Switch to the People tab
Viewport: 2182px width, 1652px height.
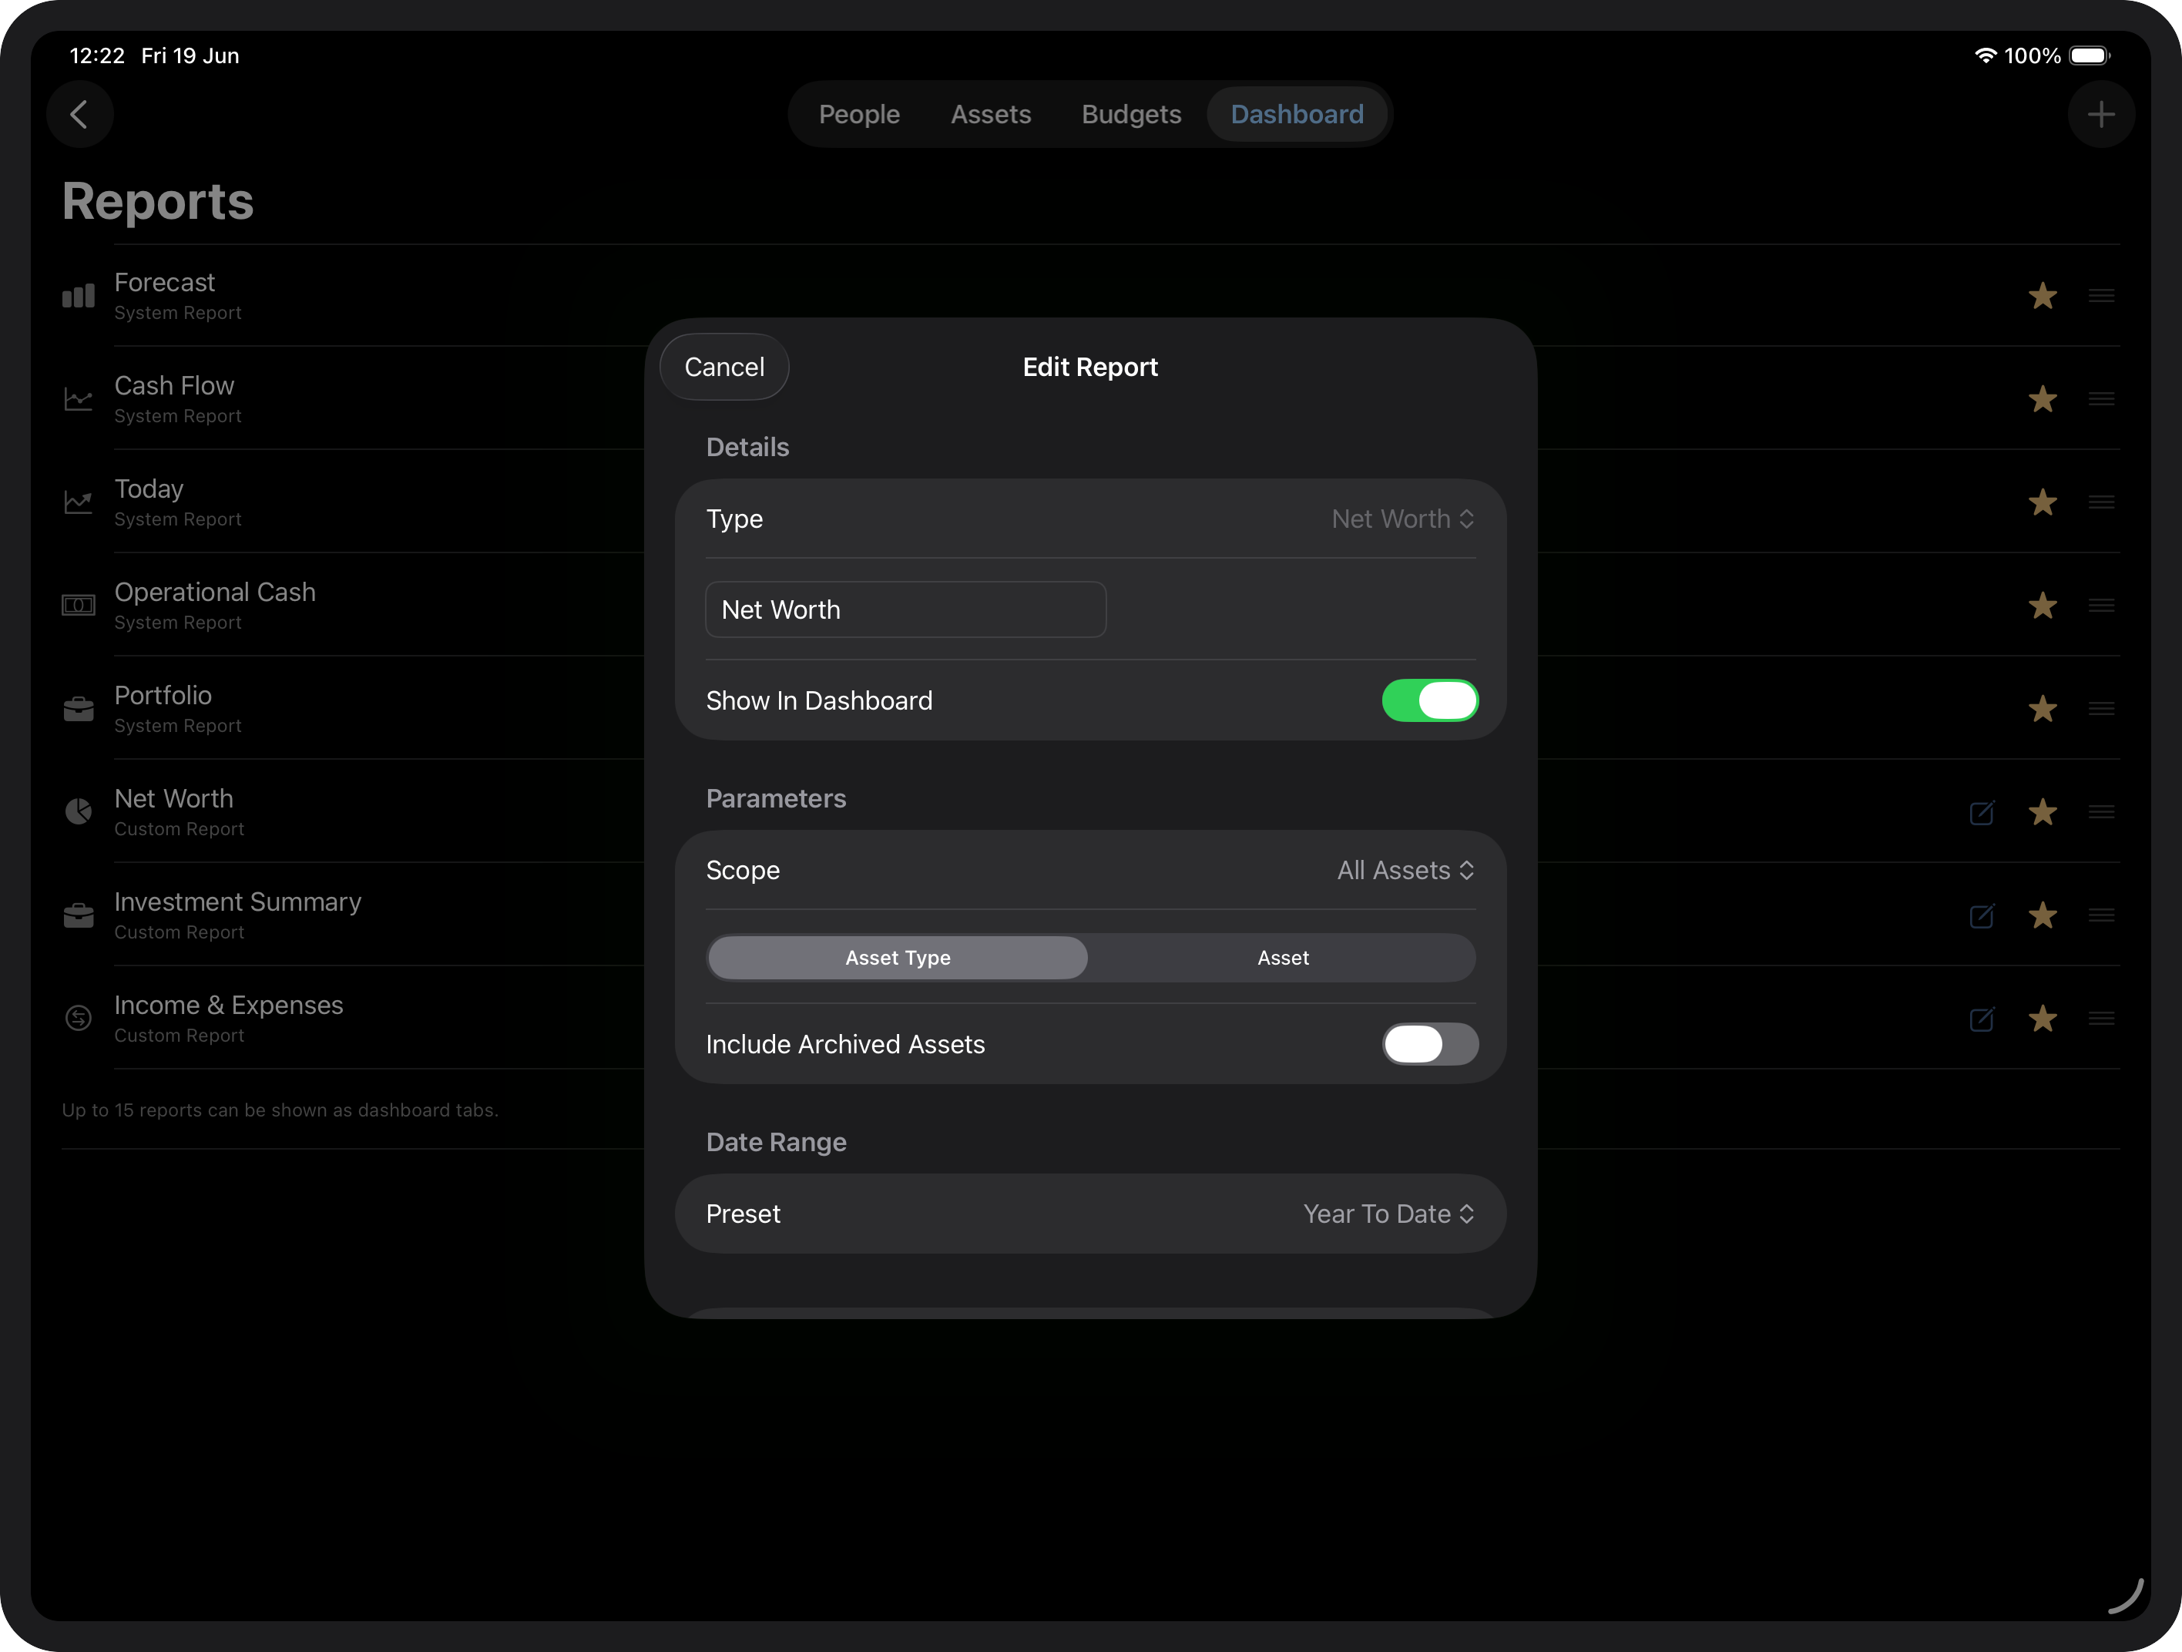[858, 114]
